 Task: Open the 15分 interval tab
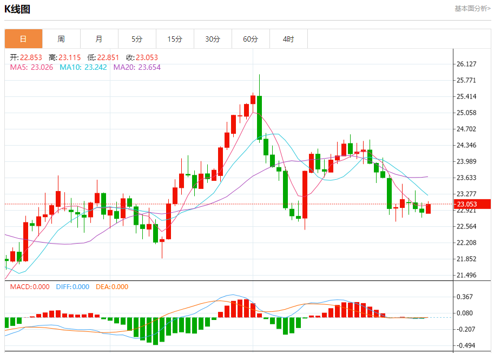[175, 39]
